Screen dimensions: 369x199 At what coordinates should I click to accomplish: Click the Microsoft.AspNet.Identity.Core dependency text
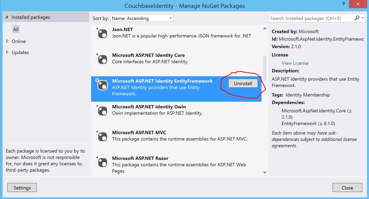pos(316,114)
